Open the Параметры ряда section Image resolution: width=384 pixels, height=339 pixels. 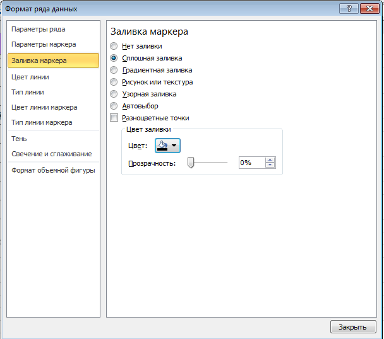39,30
